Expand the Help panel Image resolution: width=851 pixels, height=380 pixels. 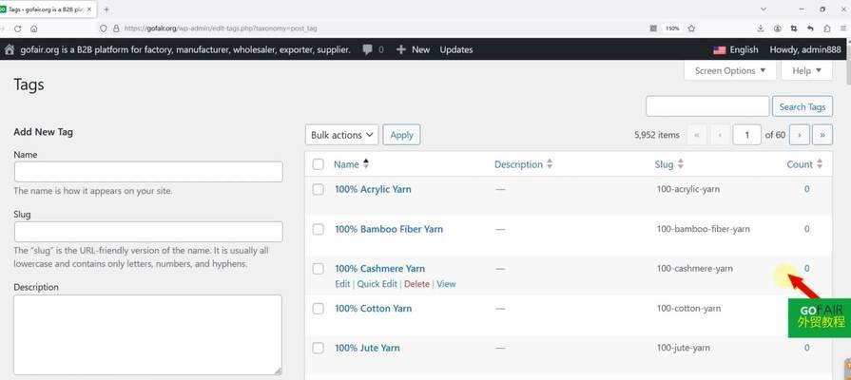pos(806,70)
